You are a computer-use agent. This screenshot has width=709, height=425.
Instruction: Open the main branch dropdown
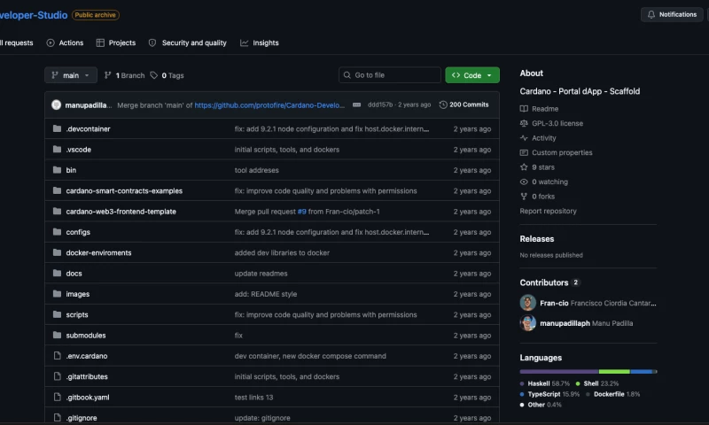click(x=71, y=75)
